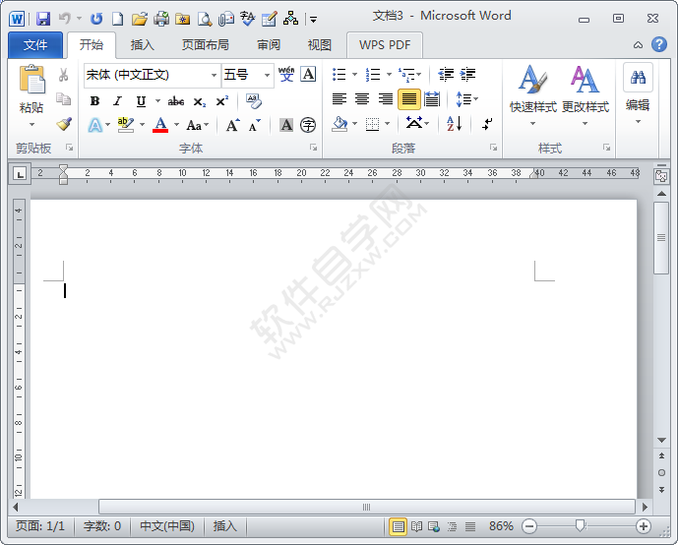678x545 pixels.
Task: Toggle Bold formatting
Action: coord(94,101)
